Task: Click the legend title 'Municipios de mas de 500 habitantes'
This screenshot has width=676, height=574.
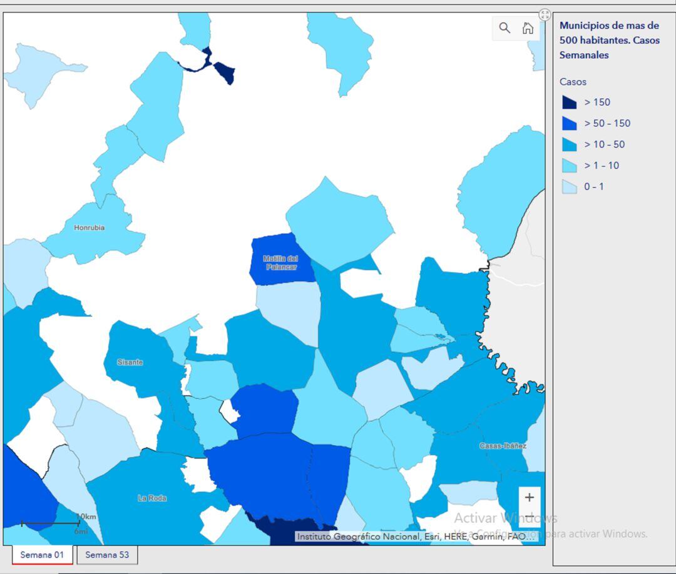Action: click(608, 40)
